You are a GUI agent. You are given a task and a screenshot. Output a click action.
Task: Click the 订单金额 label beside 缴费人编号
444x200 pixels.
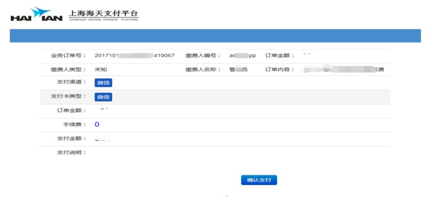tap(280, 55)
